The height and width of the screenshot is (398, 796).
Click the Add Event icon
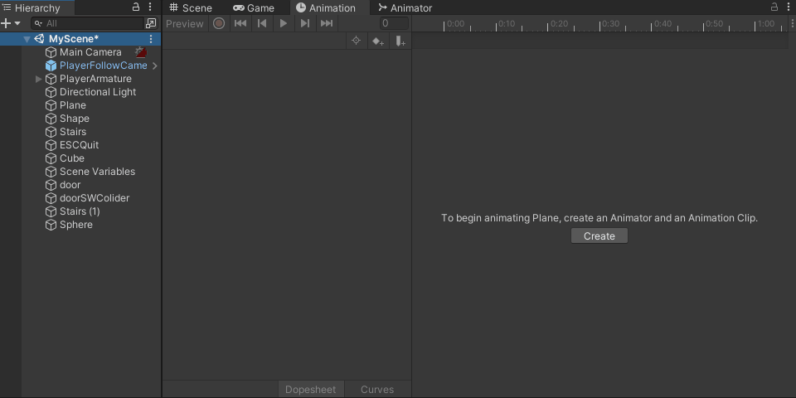(x=400, y=41)
